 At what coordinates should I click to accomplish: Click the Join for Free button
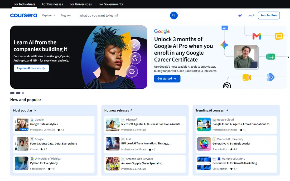coord(269,16)
